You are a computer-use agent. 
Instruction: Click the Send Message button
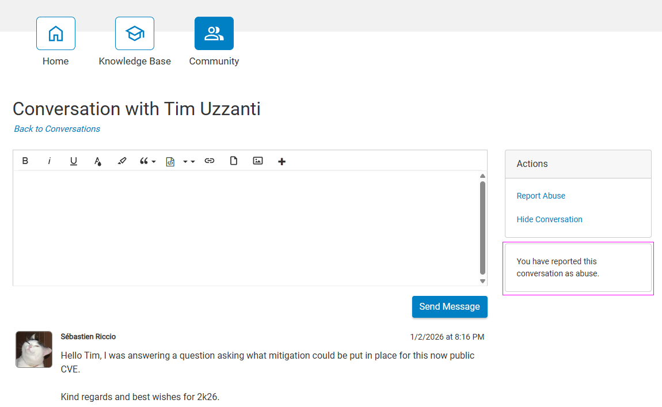click(450, 307)
